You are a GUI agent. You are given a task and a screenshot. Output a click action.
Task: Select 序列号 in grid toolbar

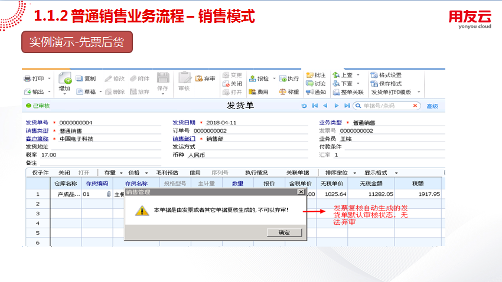[220, 173]
